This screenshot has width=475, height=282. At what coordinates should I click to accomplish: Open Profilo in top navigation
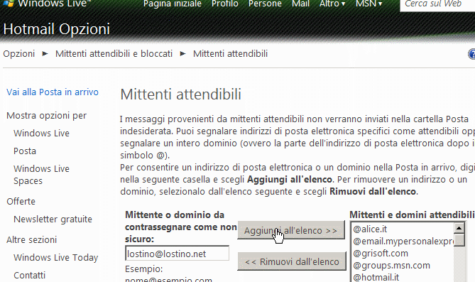(x=225, y=4)
